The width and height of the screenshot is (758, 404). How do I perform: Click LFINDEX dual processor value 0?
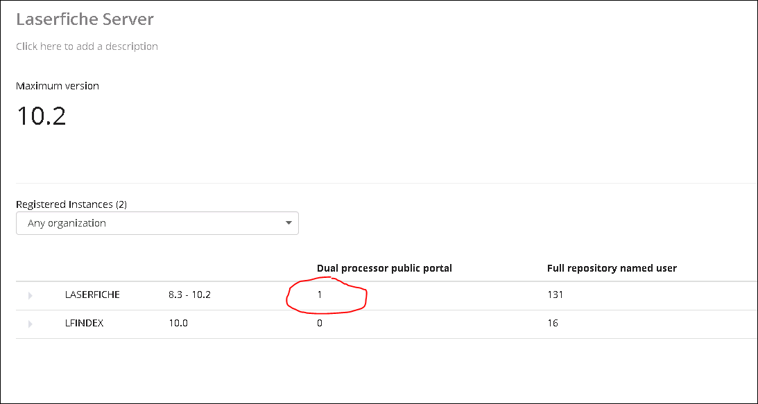click(320, 323)
